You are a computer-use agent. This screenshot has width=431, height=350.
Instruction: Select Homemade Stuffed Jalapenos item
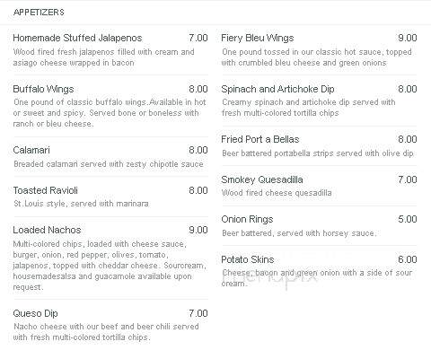pos(77,38)
